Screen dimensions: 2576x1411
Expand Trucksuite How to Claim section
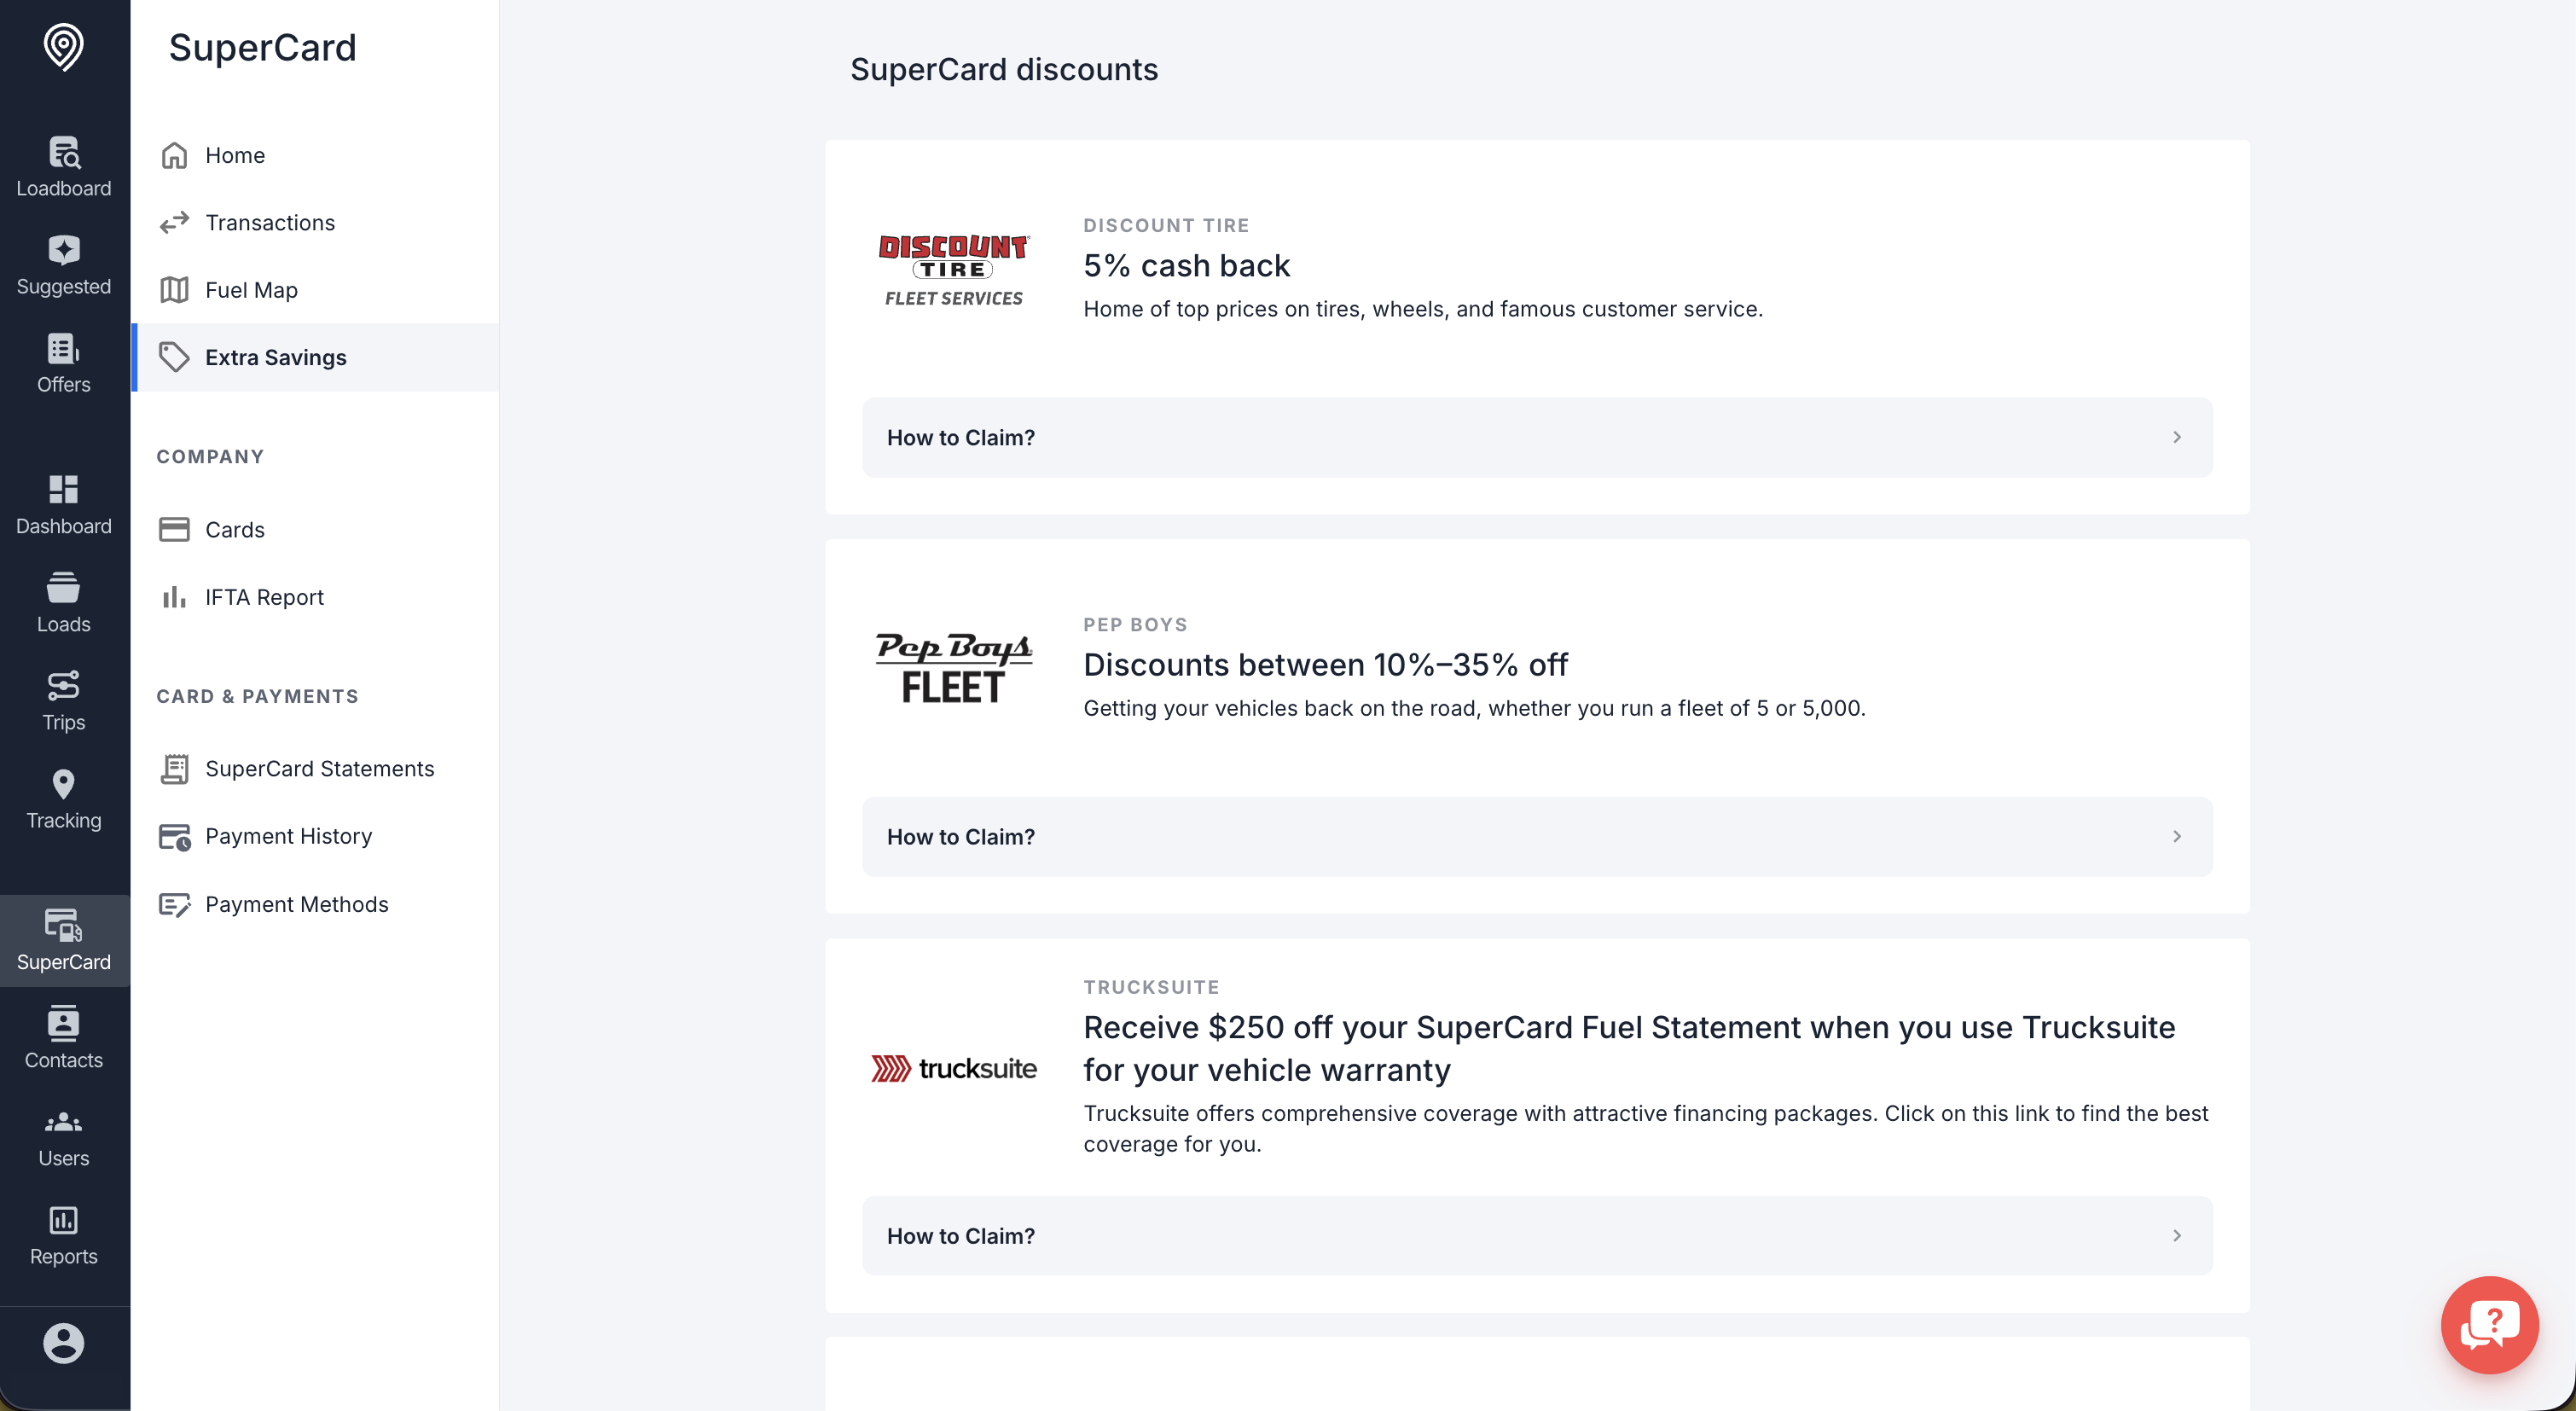coord(1537,1235)
